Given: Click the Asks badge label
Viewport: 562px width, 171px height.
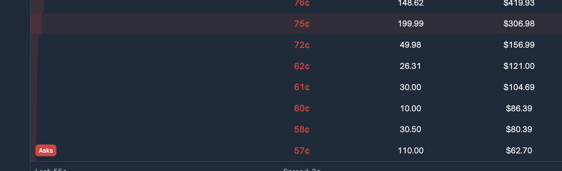Looking at the screenshot, I should point(46,150).
